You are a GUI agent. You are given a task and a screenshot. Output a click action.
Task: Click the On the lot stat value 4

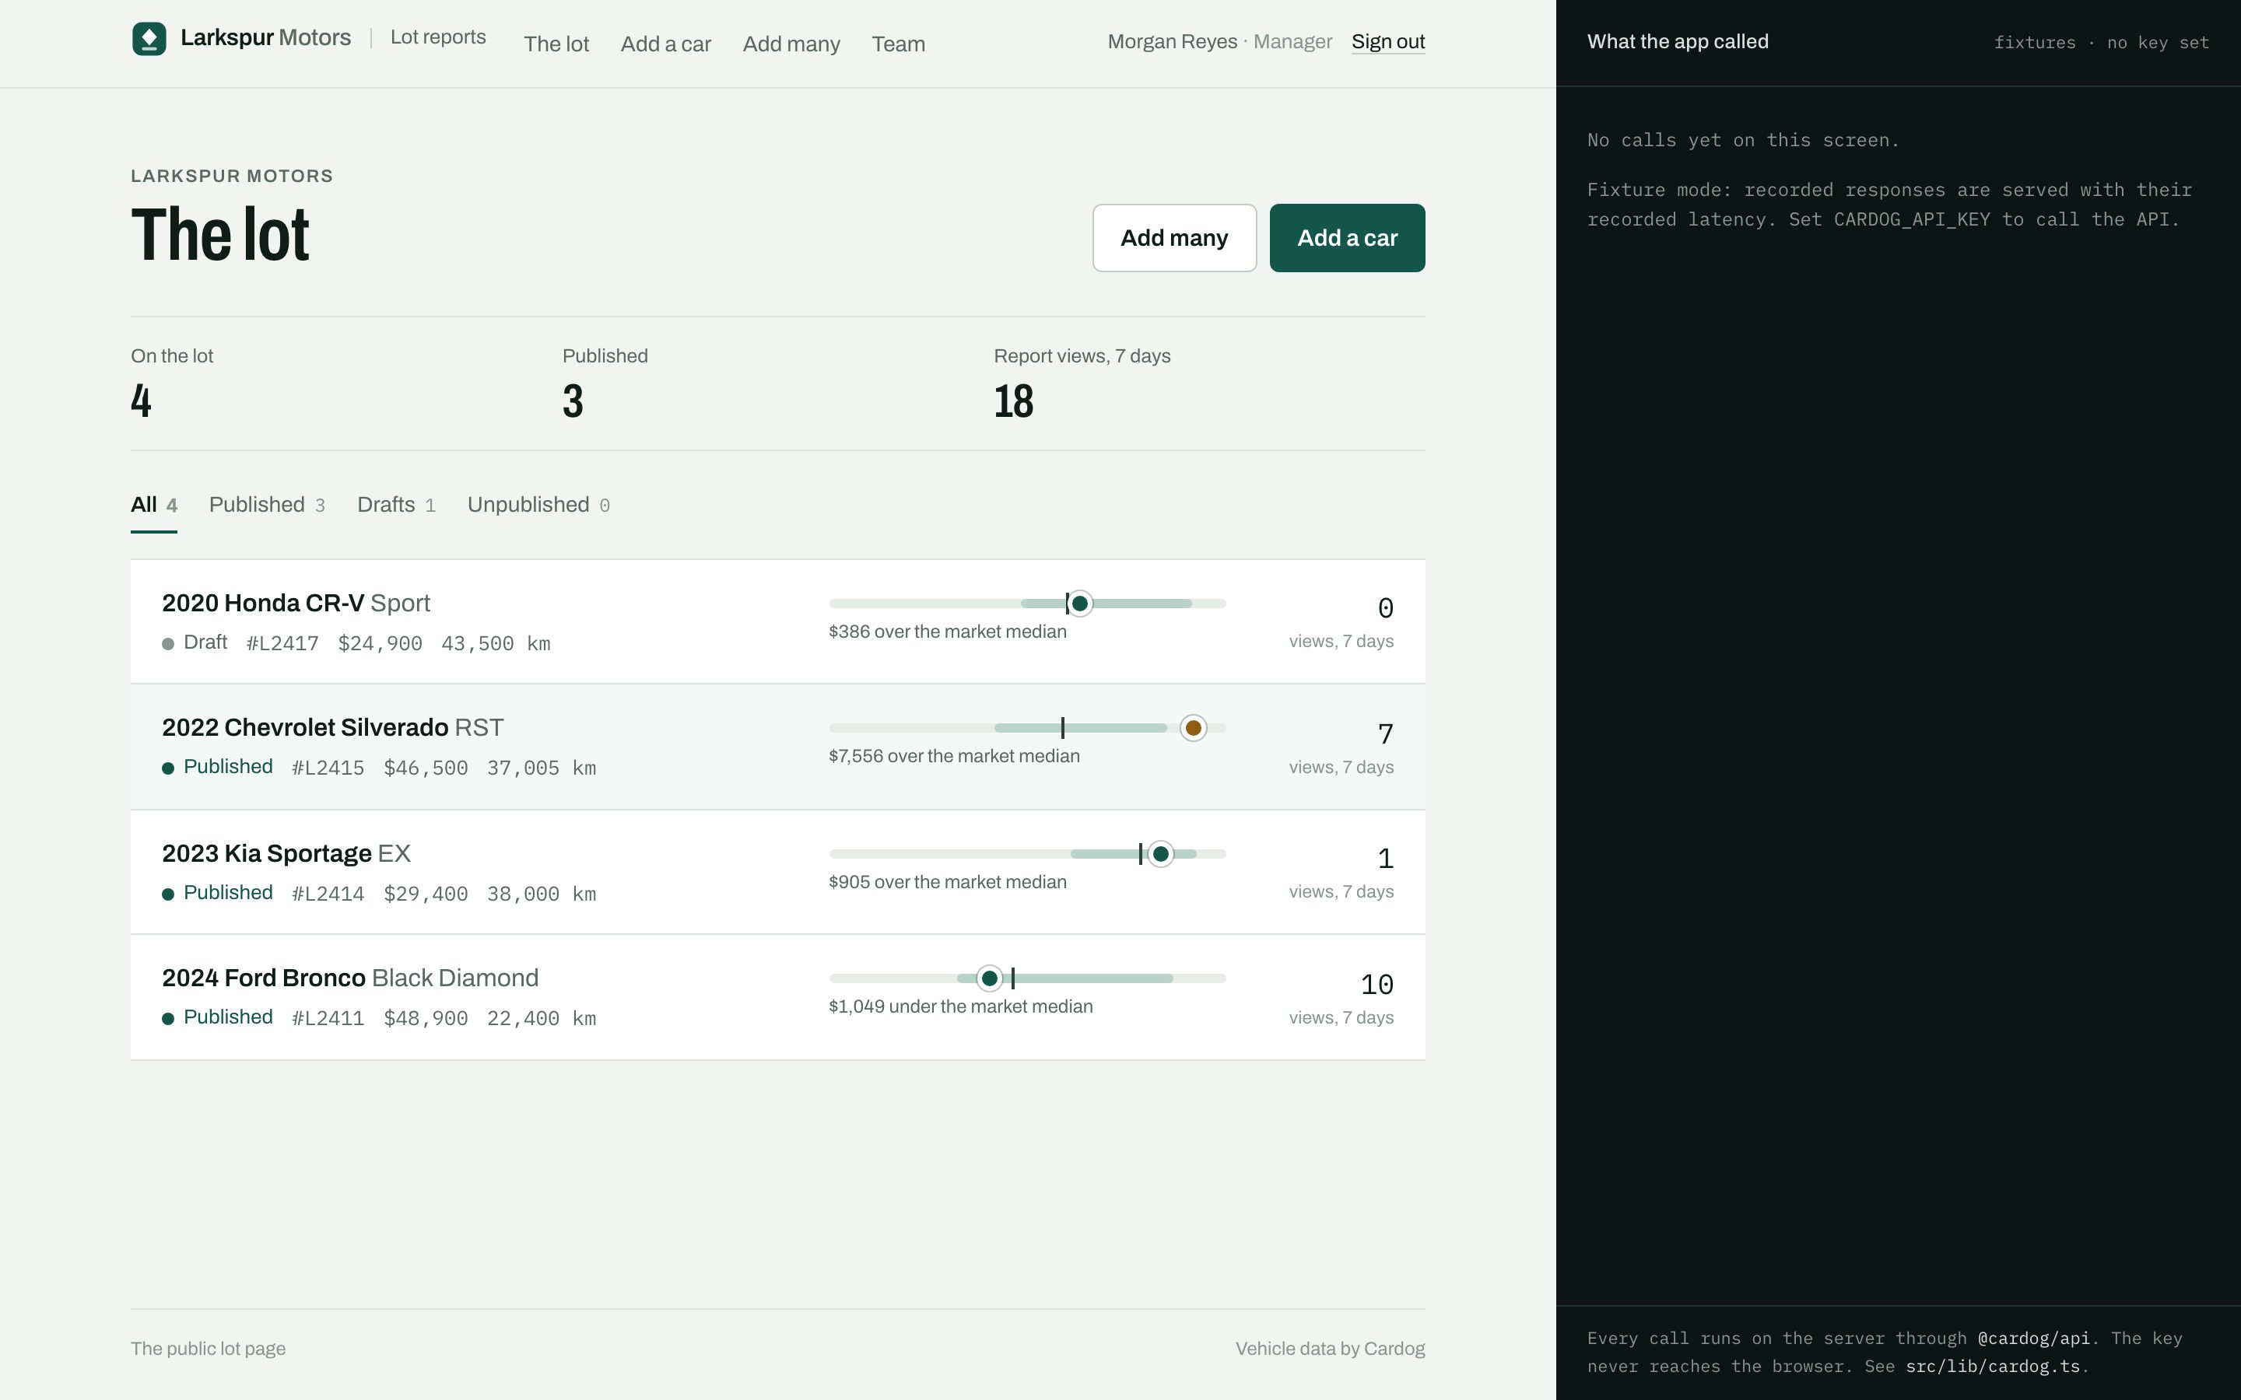[141, 401]
